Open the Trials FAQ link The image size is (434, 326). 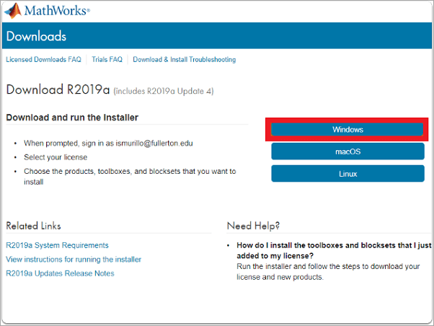tap(107, 60)
